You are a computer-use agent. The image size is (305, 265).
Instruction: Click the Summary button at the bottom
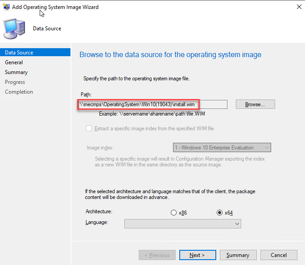[238, 255]
